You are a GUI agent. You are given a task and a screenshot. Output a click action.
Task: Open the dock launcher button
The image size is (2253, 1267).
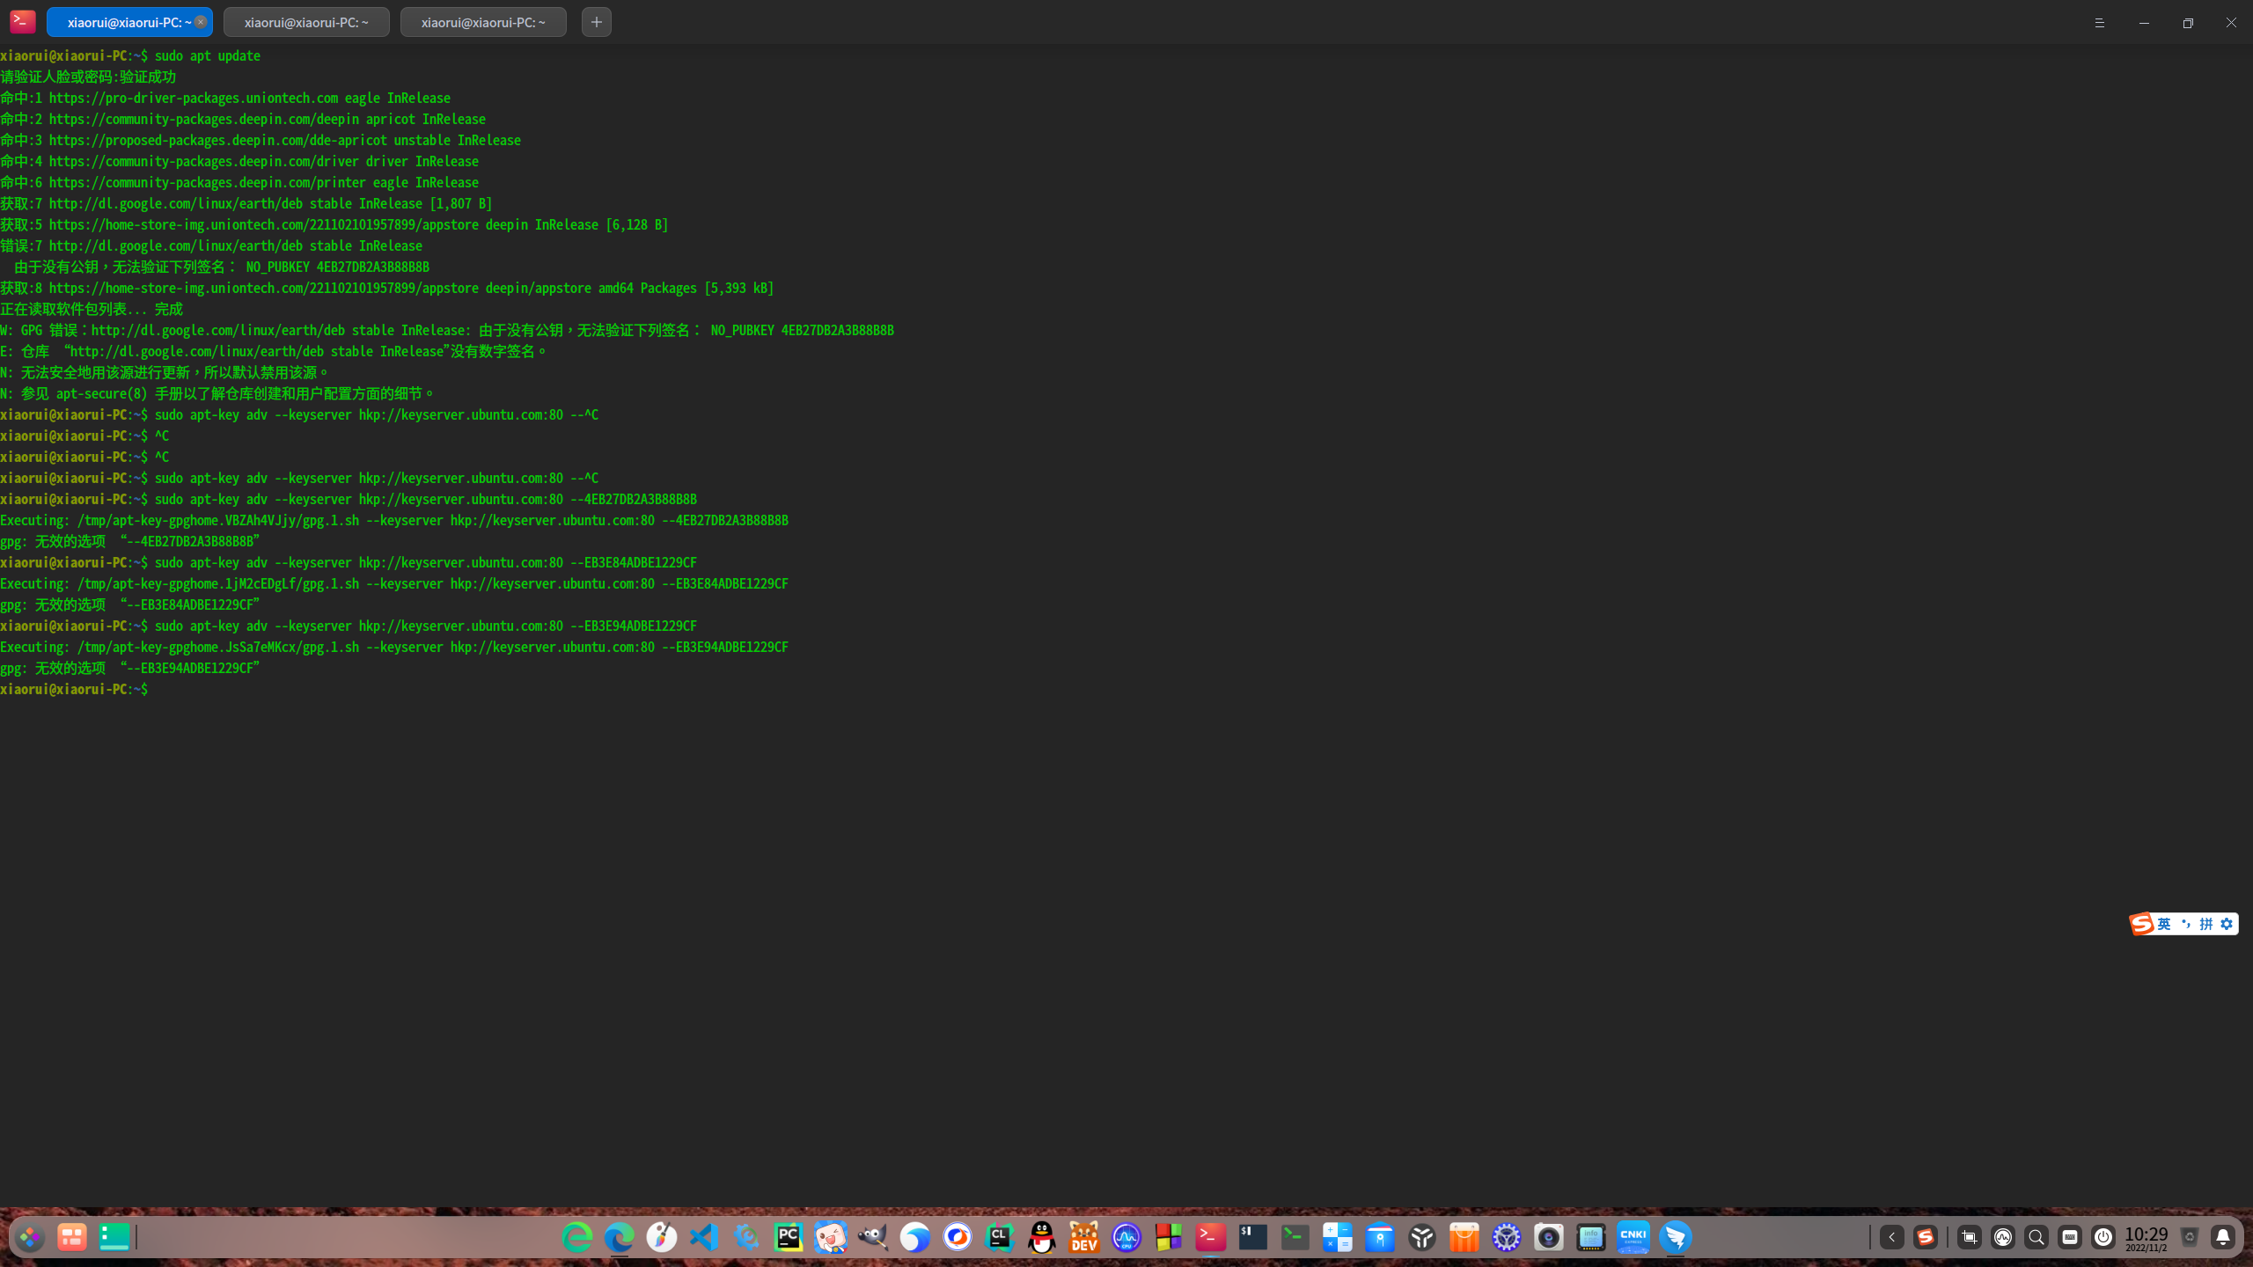pyautogui.click(x=30, y=1238)
